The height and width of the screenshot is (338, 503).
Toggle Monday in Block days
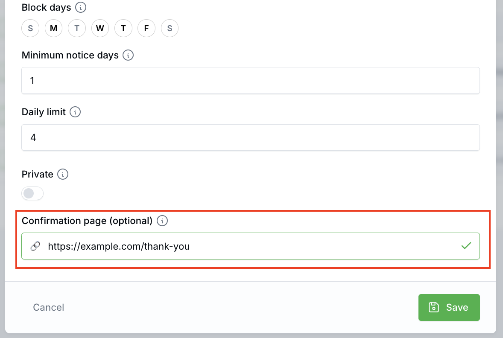53,29
